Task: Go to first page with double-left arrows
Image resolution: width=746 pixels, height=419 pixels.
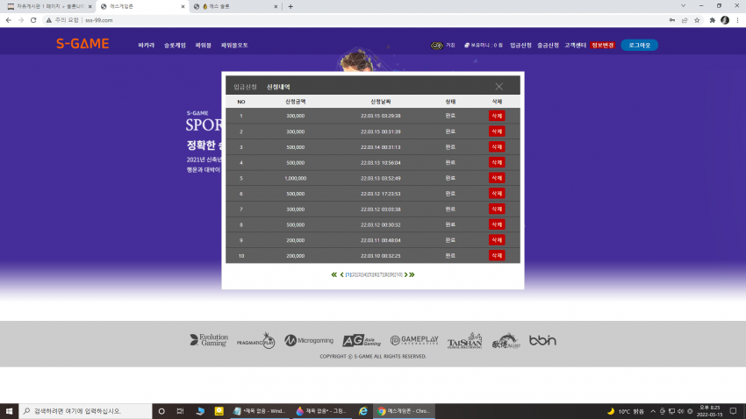Action: tap(334, 274)
